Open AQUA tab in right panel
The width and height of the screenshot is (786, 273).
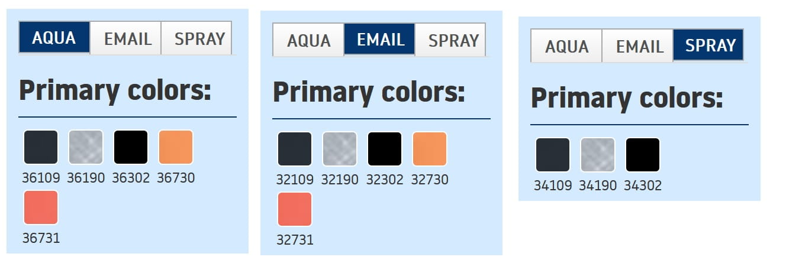tap(566, 46)
